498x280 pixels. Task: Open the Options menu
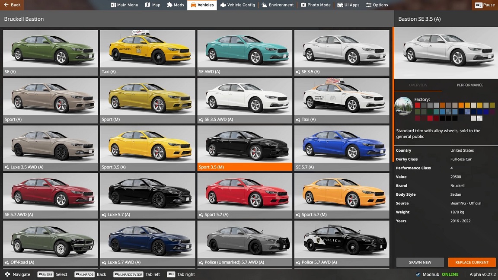click(x=377, y=5)
